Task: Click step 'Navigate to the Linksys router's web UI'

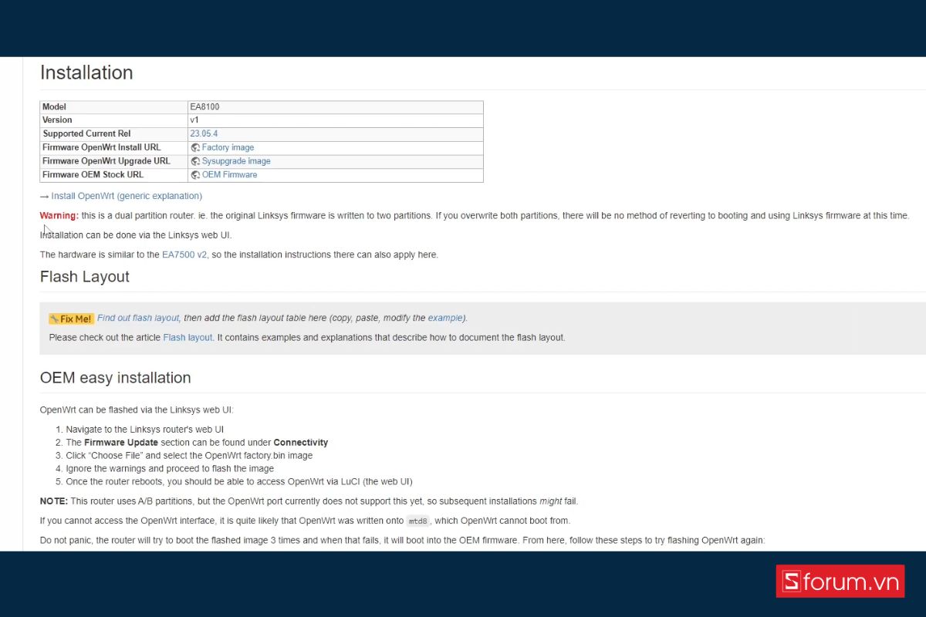Action: coord(145,430)
